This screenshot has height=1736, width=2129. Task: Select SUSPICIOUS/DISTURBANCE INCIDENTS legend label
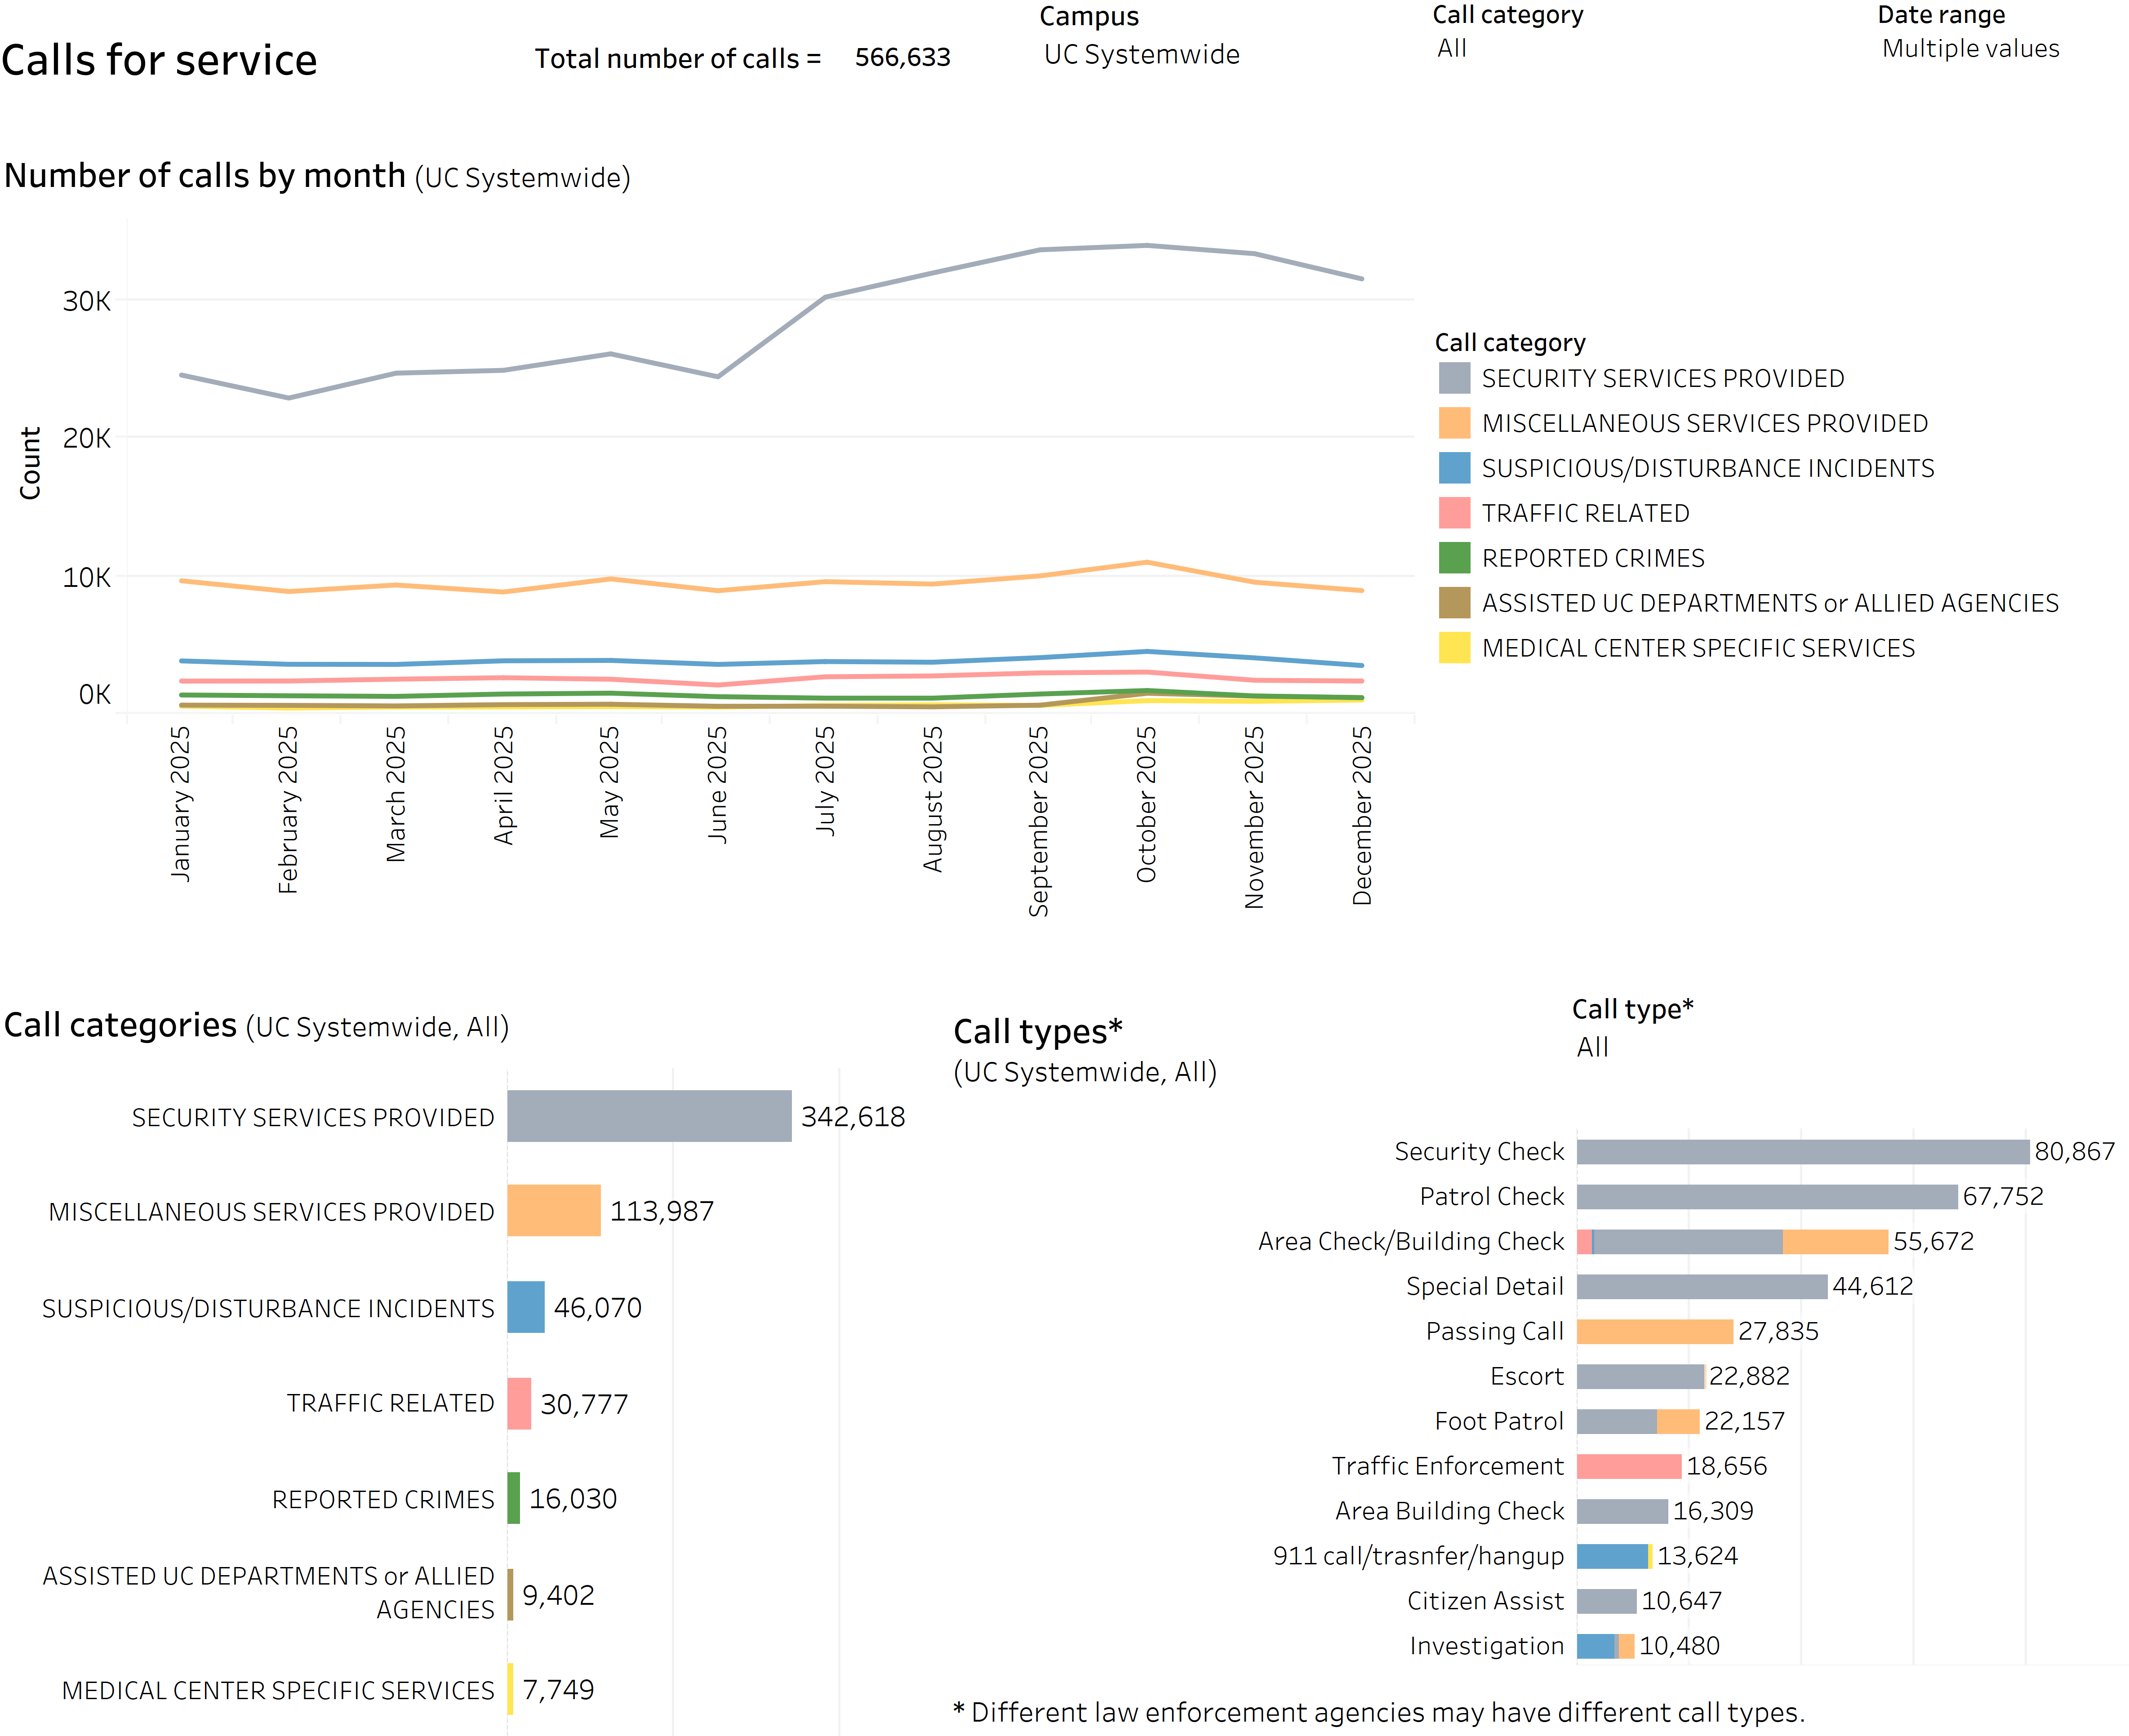1707,468
